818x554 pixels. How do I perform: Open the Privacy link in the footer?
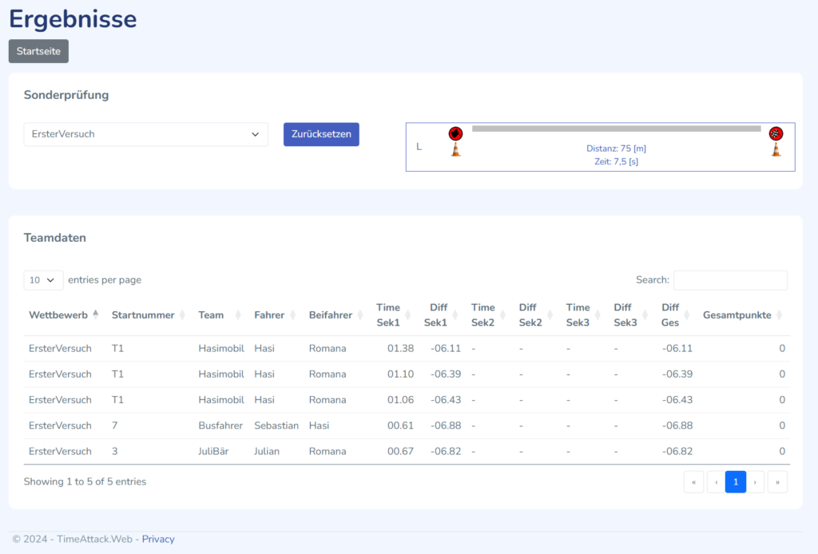click(x=158, y=539)
